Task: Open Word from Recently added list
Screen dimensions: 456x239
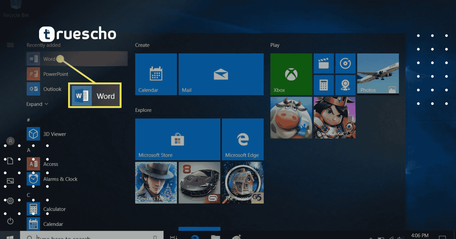Action: (x=49, y=59)
